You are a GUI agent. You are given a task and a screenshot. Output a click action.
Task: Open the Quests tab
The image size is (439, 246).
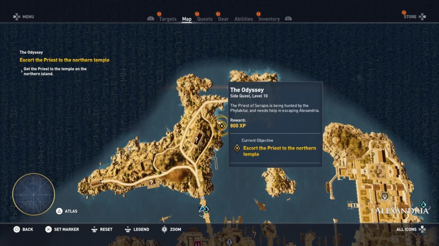(204, 19)
